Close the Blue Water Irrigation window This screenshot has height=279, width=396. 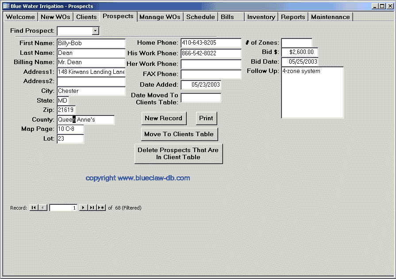tap(390, 6)
